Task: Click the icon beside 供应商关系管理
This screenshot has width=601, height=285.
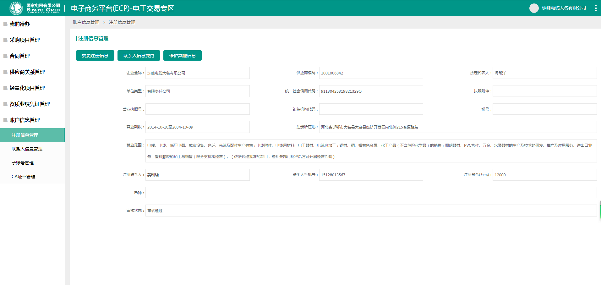Action: click(x=5, y=72)
